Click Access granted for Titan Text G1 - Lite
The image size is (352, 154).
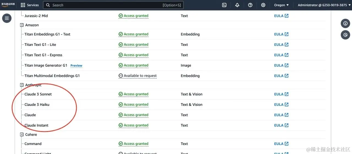click(134, 45)
